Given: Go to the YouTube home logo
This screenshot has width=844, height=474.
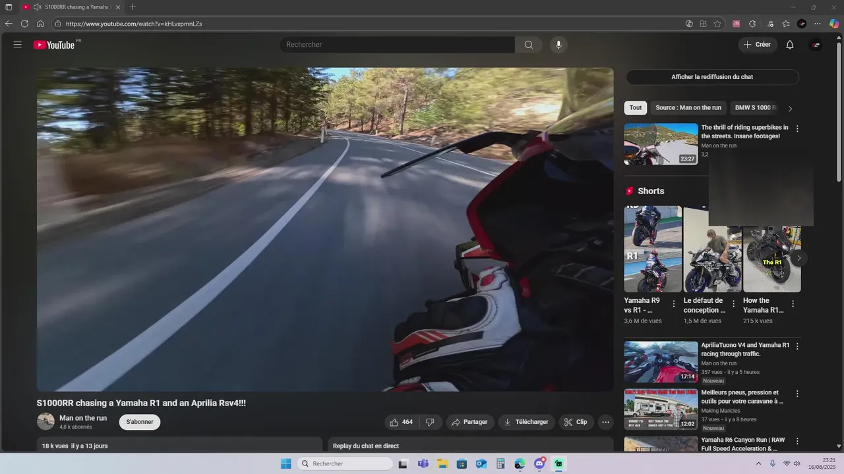Looking at the screenshot, I should point(54,45).
